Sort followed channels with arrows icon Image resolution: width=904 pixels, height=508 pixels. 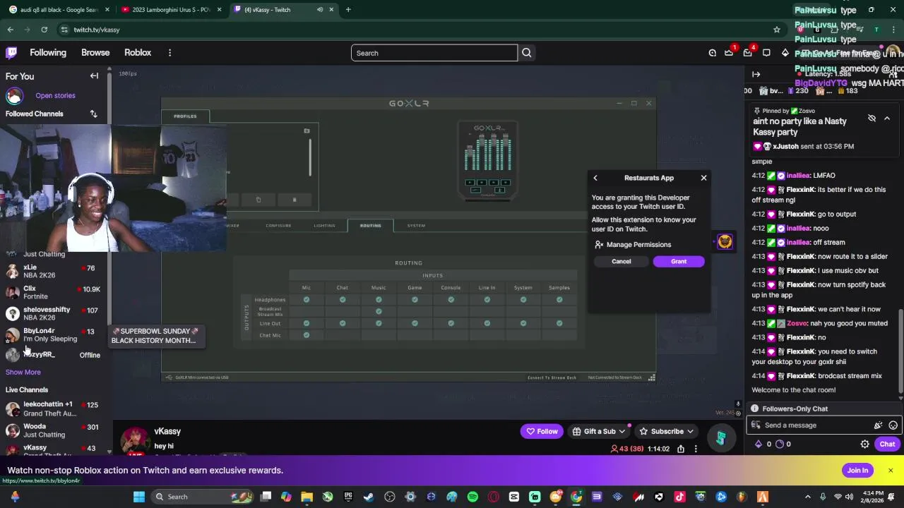tap(93, 114)
